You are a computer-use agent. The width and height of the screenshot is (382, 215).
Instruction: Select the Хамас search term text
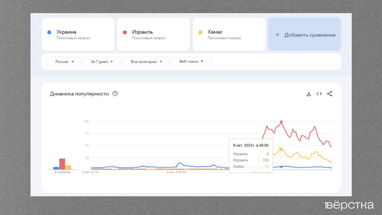tap(215, 32)
